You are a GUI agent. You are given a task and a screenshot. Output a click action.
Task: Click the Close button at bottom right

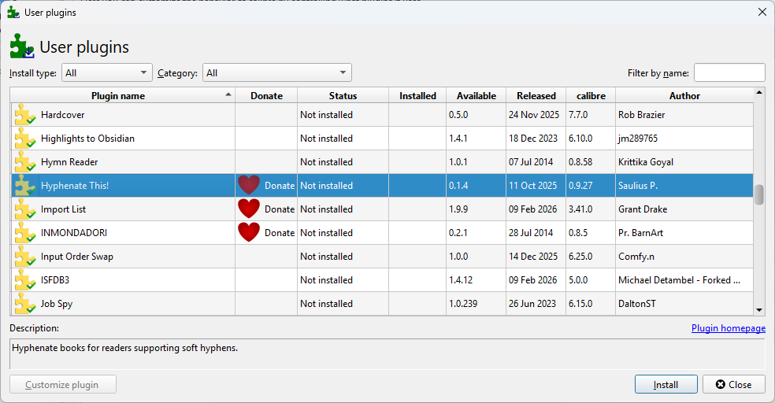[x=733, y=385]
